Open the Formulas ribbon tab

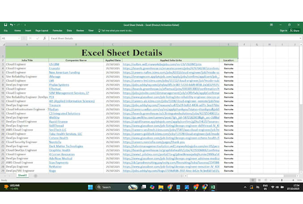pos(57,31)
